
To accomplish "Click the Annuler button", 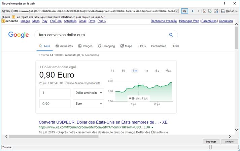I will pyautogui.click(x=230, y=142).
